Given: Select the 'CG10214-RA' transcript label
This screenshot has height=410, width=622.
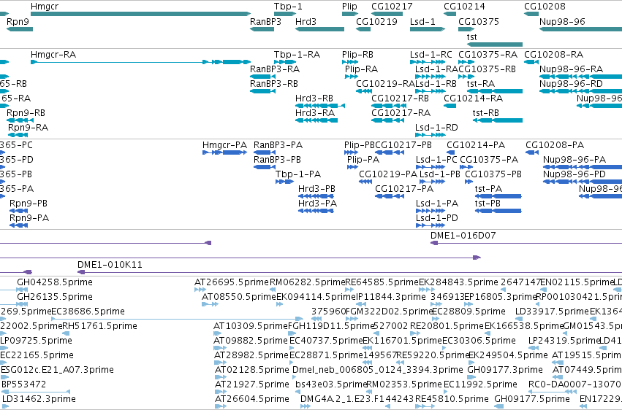Looking at the screenshot, I should 473,98.
